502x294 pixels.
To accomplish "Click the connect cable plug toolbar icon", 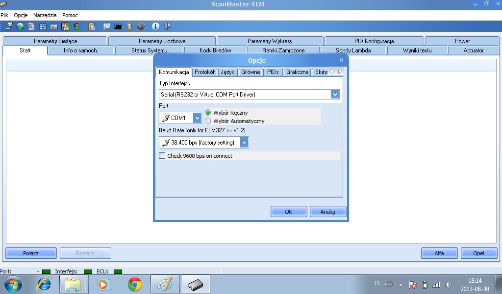I will pyautogui.click(x=9, y=26).
